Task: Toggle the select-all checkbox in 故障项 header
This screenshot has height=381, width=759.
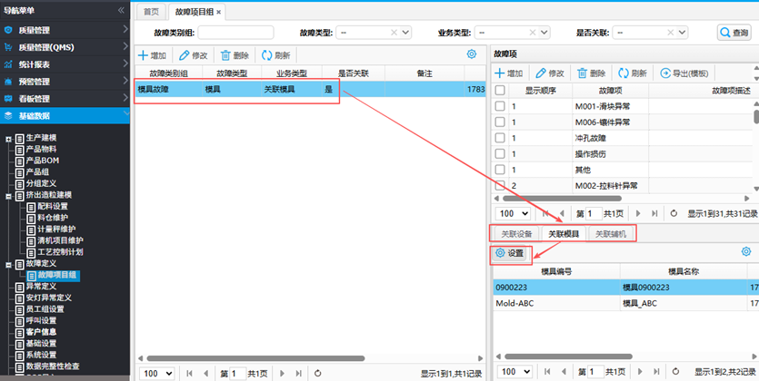Action: click(499, 90)
